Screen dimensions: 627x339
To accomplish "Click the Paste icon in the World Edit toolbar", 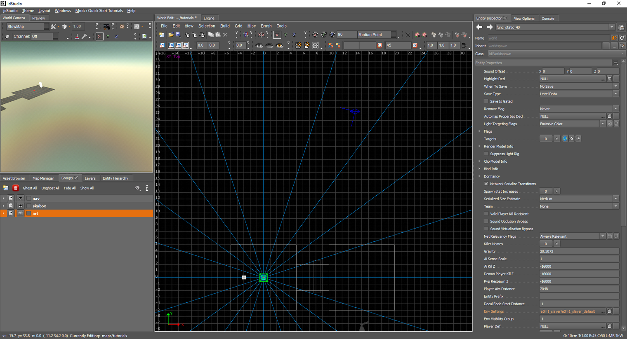I will [218, 35].
